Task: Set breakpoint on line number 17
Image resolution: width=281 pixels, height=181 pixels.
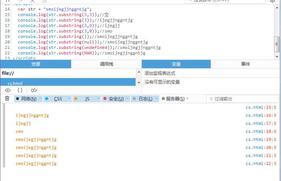Action: 7,26
